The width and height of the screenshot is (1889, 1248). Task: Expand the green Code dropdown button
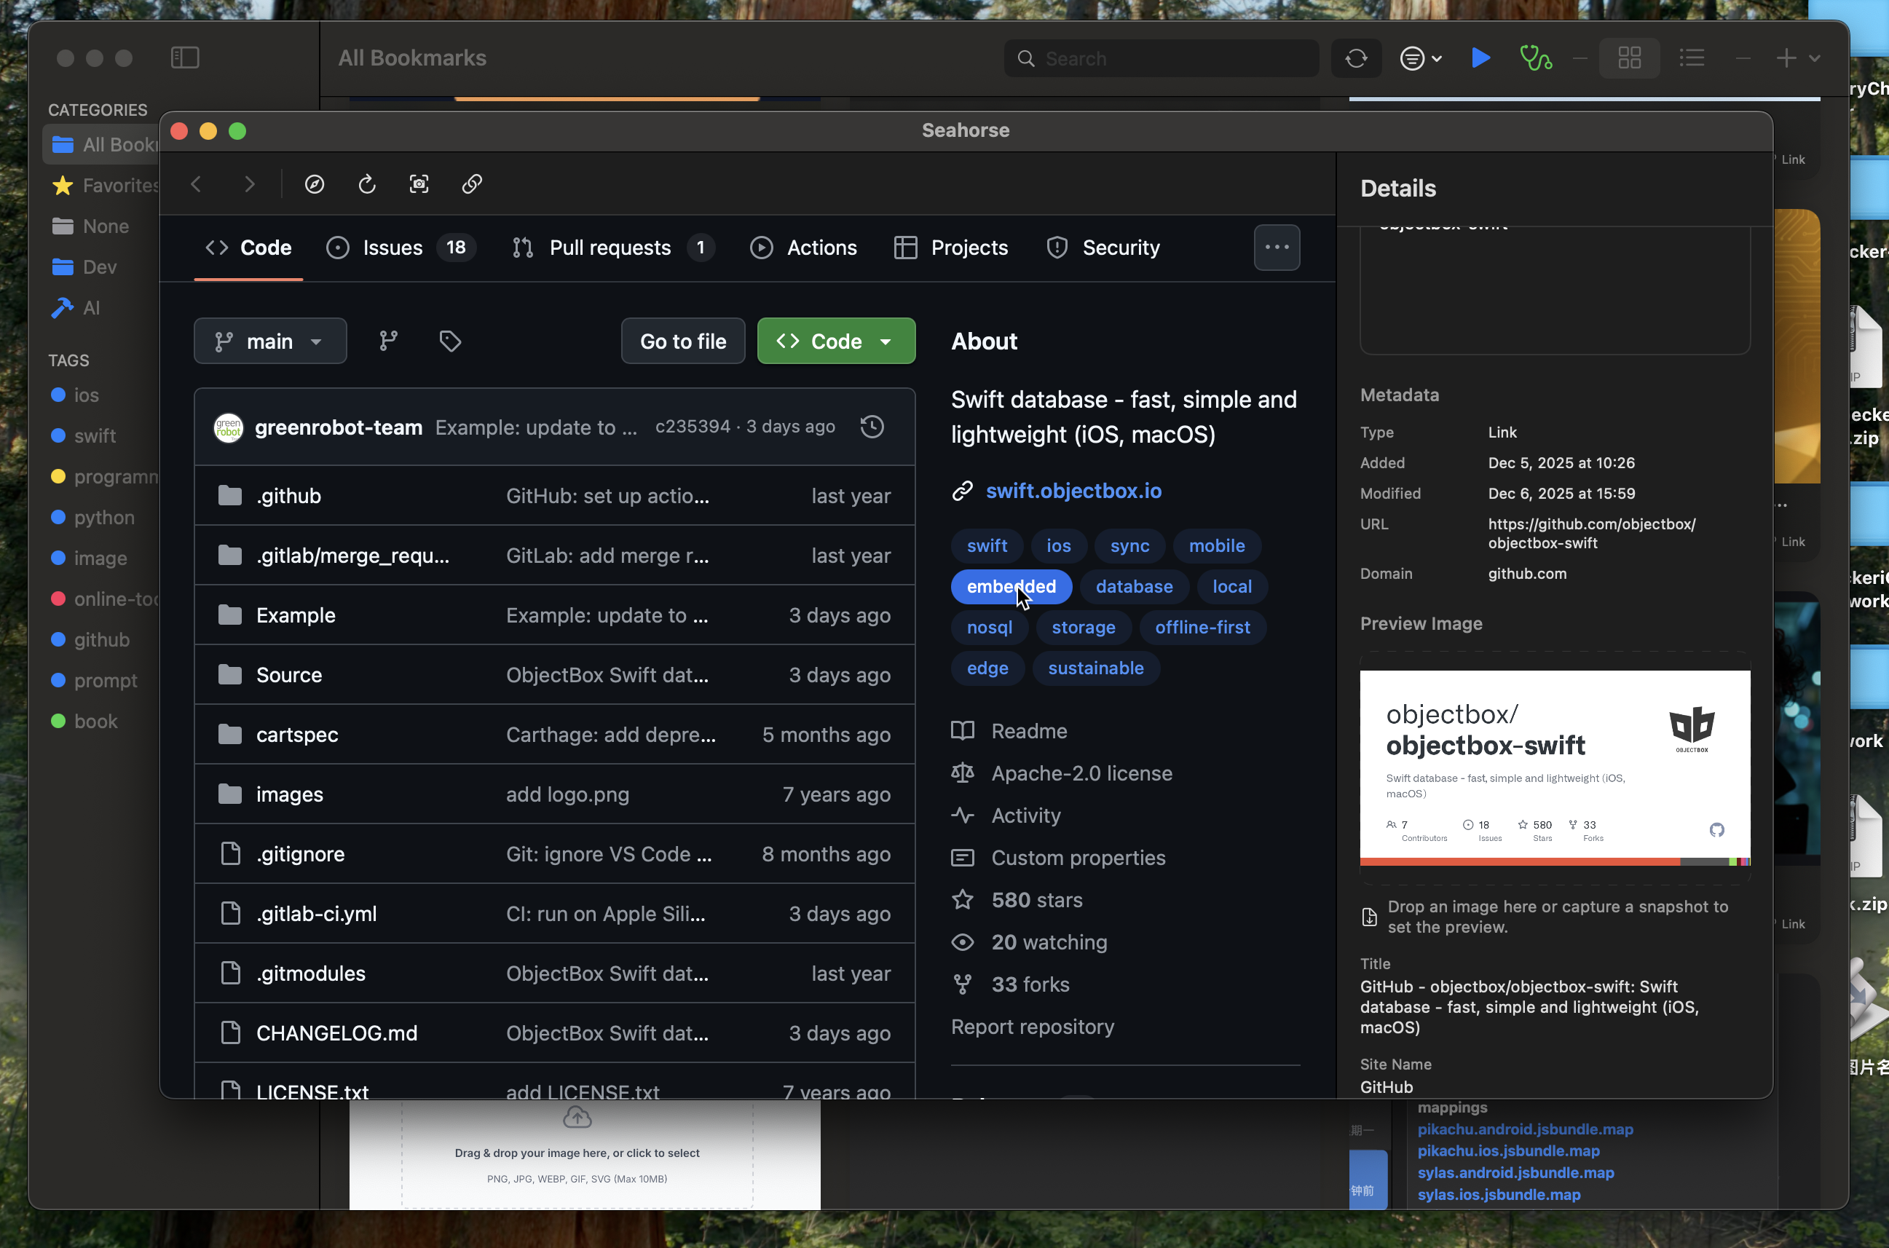point(836,341)
